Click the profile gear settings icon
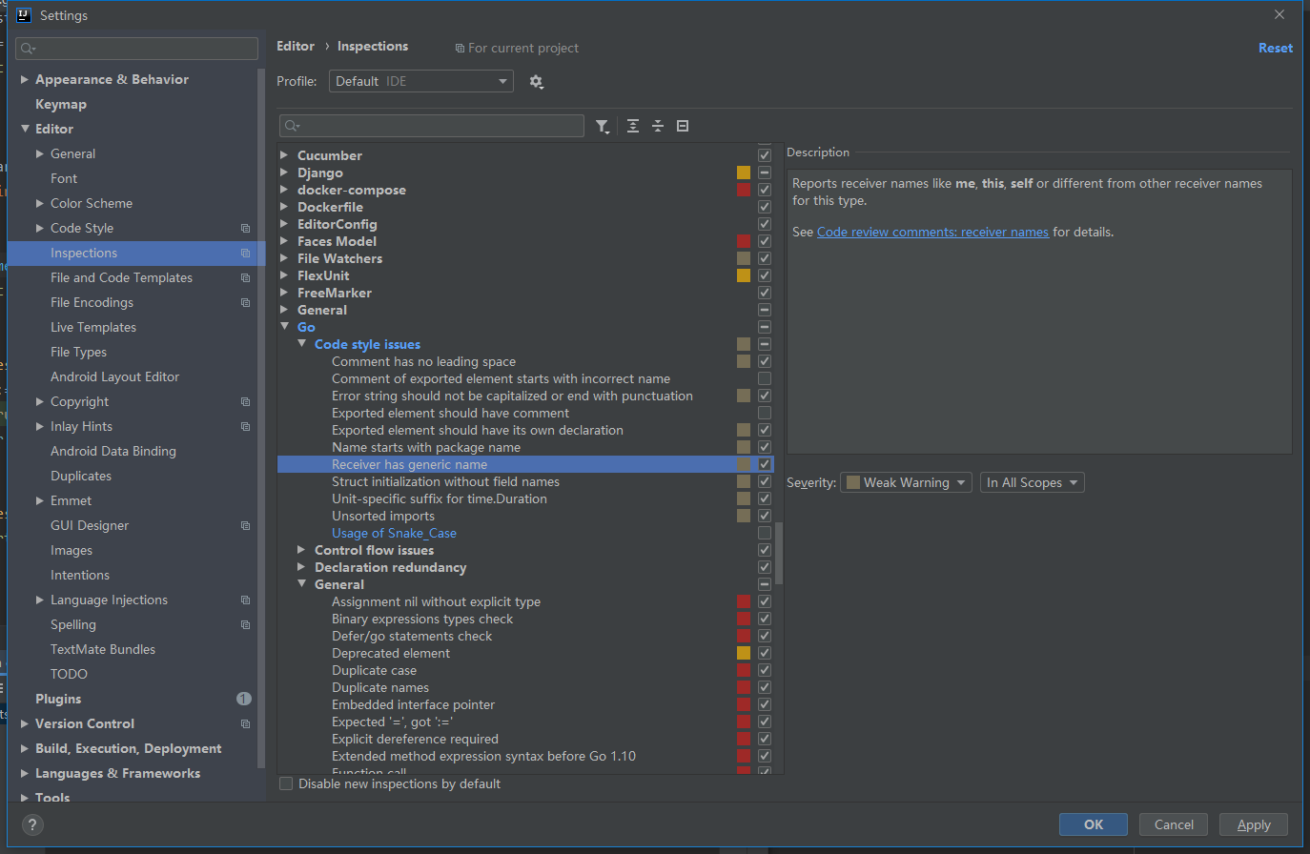1310x854 pixels. [x=536, y=82]
